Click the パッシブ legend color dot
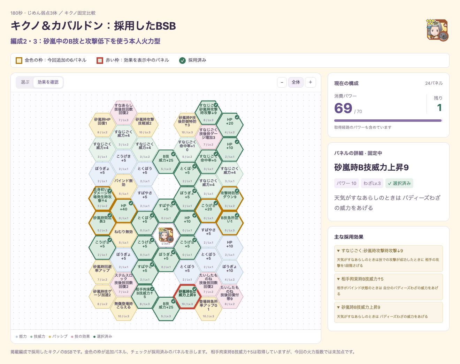 click(50, 337)
